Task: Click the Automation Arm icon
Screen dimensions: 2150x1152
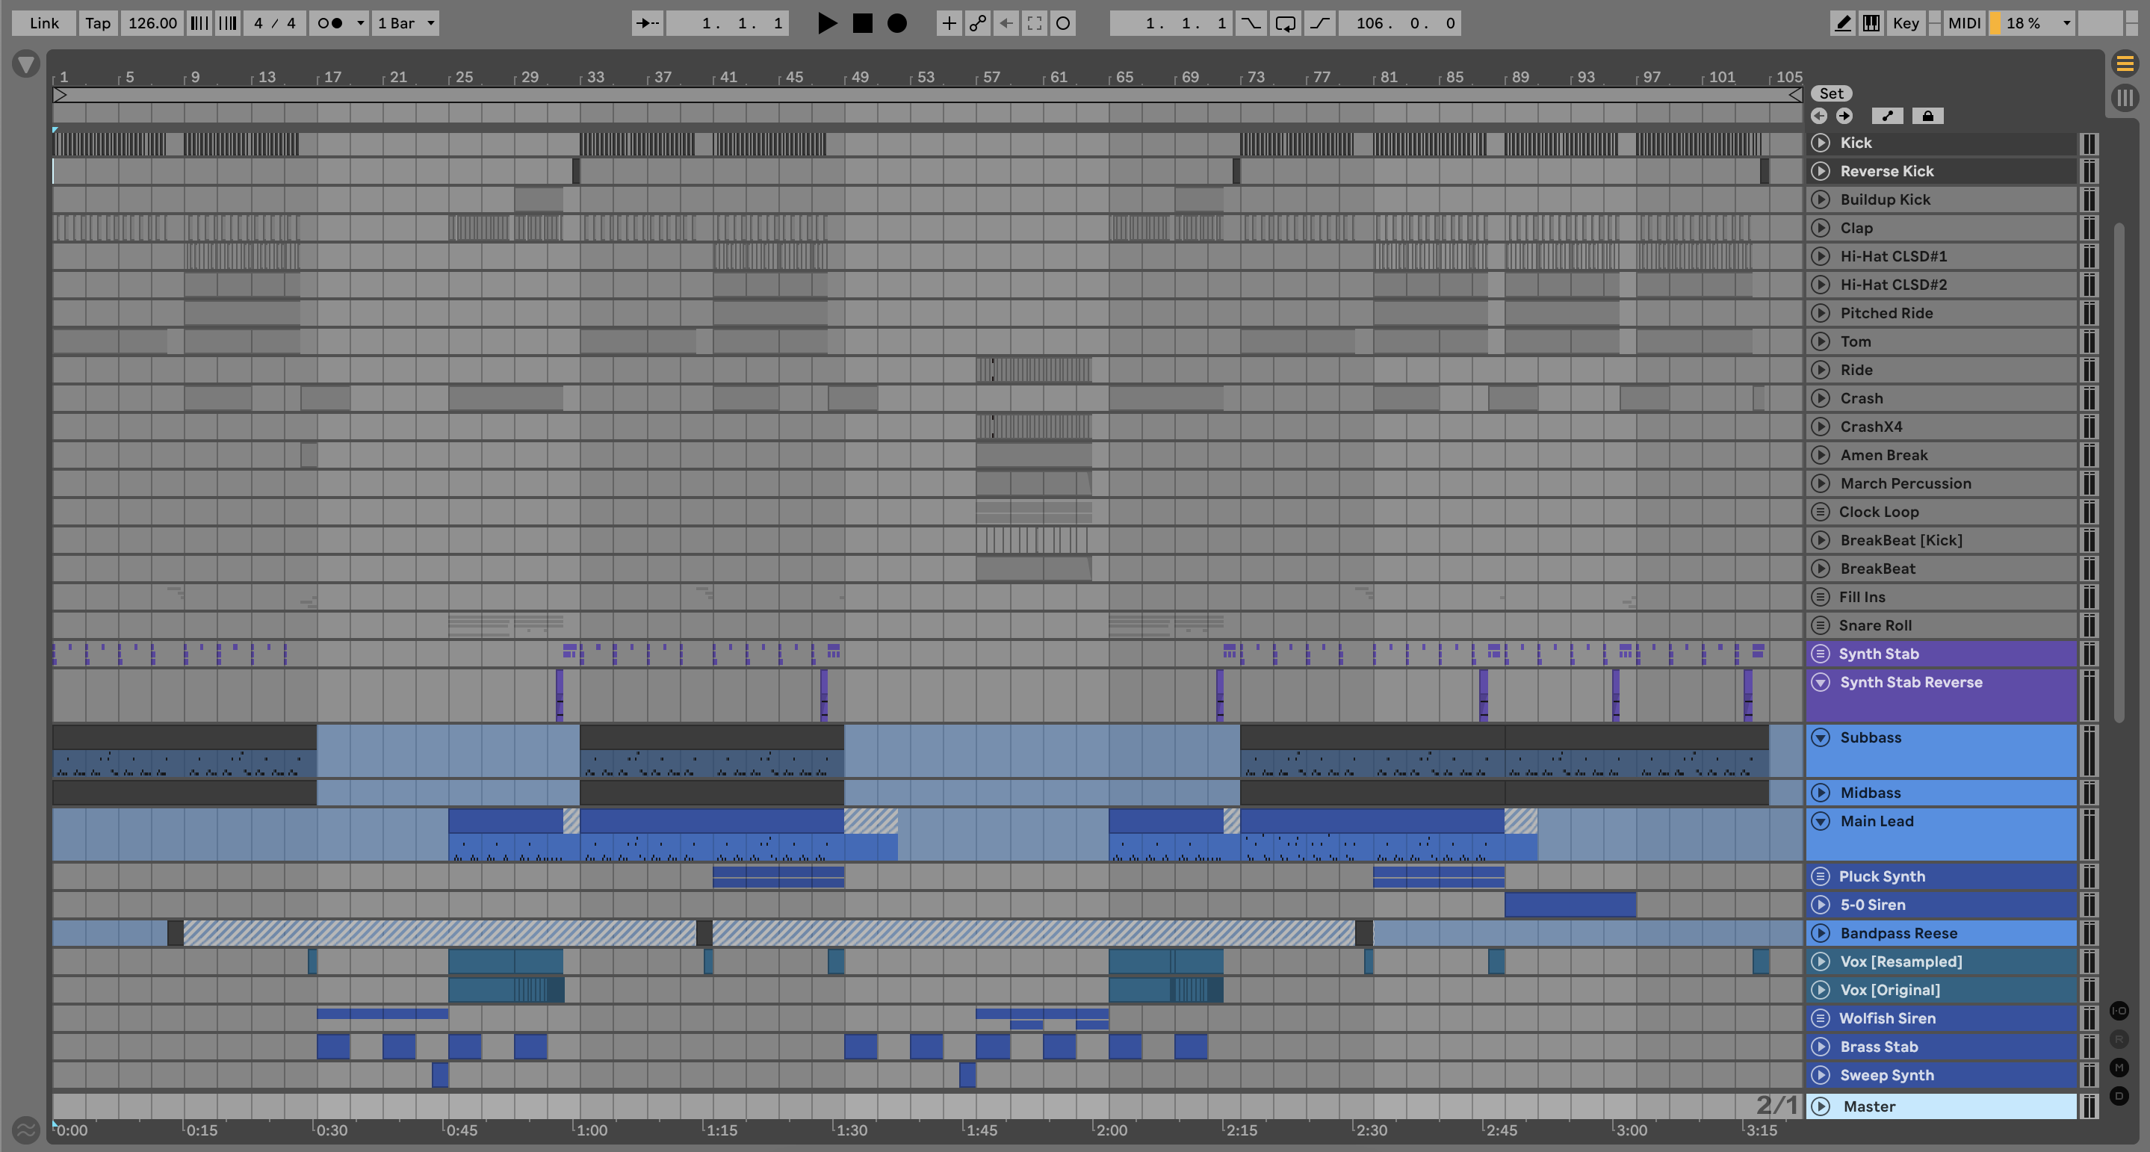Action: point(977,23)
